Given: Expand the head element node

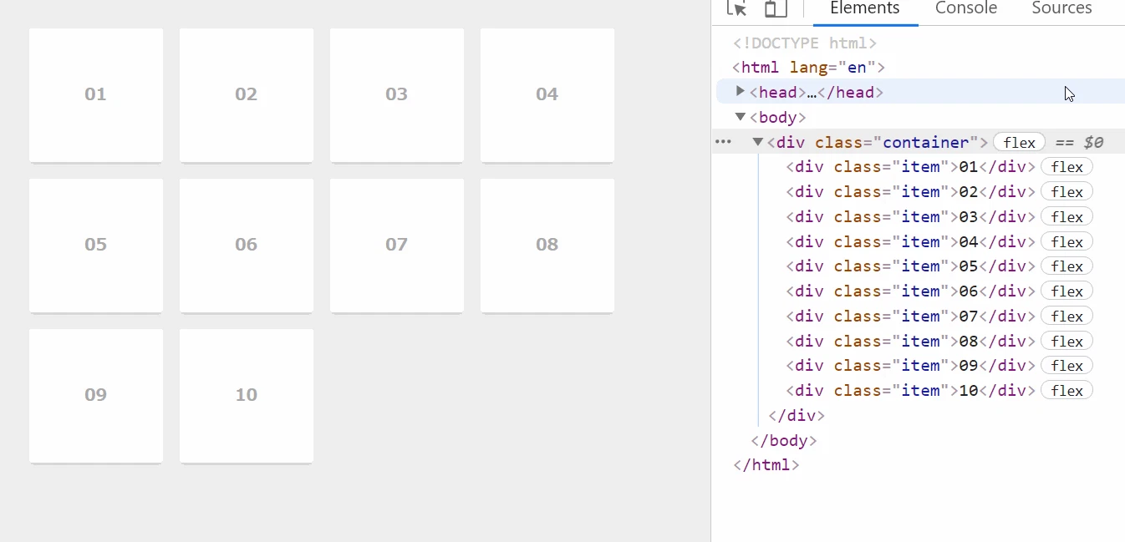Looking at the screenshot, I should [x=740, y=91].
